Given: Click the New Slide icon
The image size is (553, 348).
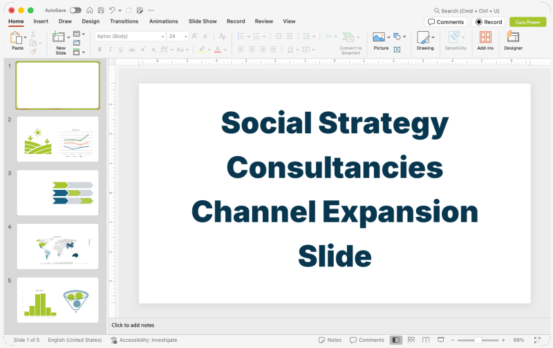Looking at the screenshot, I should coord(58,37).
